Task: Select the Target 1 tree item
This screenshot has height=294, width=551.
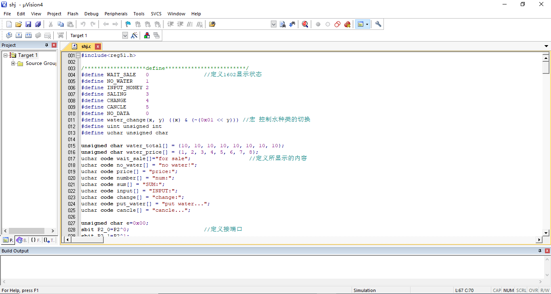Action: (28, 55)
